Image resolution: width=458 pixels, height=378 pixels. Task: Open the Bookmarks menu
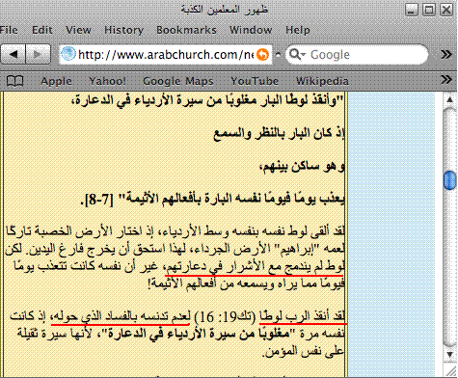pos(186,30)
